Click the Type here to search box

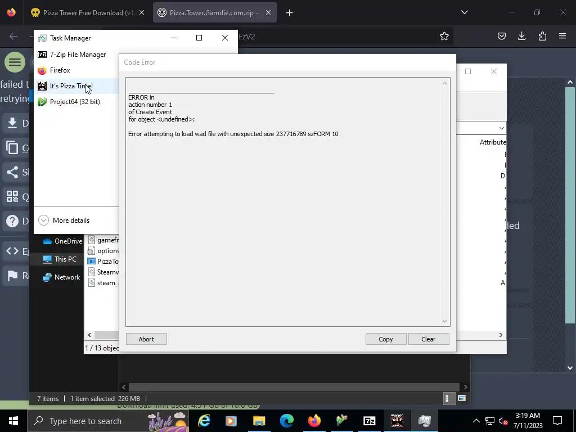click(x=108, y=421)
